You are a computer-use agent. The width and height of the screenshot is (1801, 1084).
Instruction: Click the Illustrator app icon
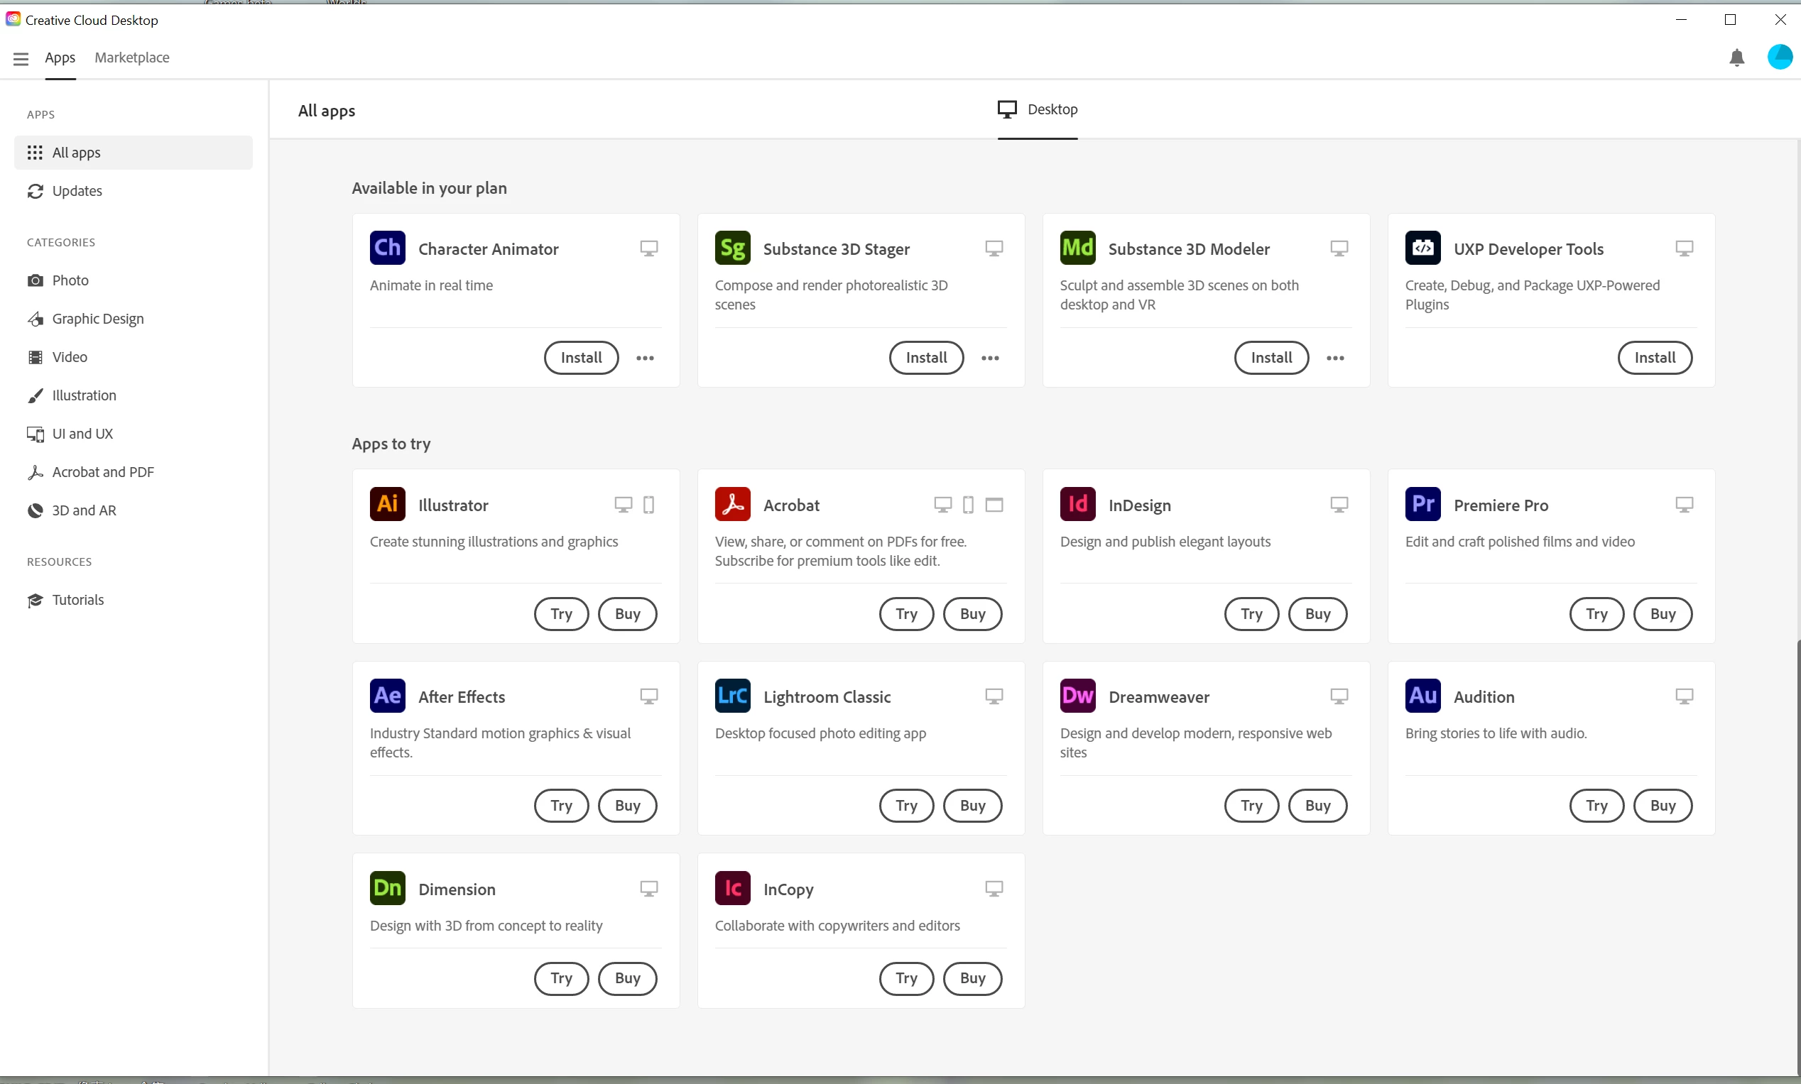[387, 504]
